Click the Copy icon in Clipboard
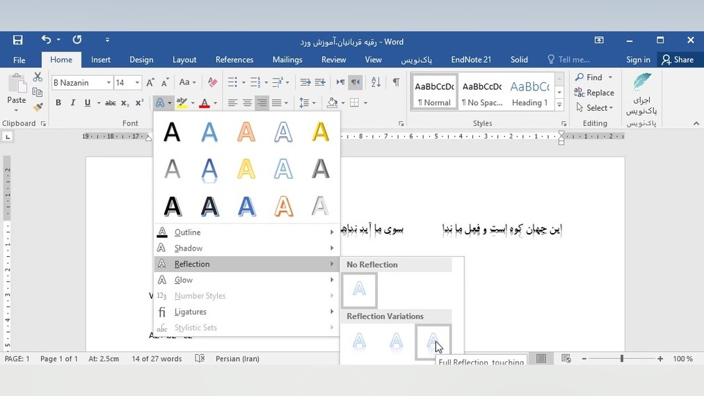Screen dimensions: 704x396 [x=38, y=92]
